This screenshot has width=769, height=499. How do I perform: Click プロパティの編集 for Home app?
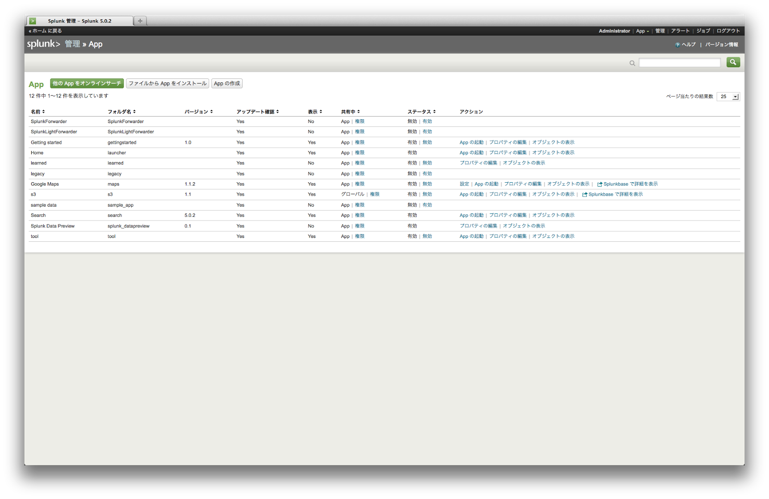click(508, 153)
